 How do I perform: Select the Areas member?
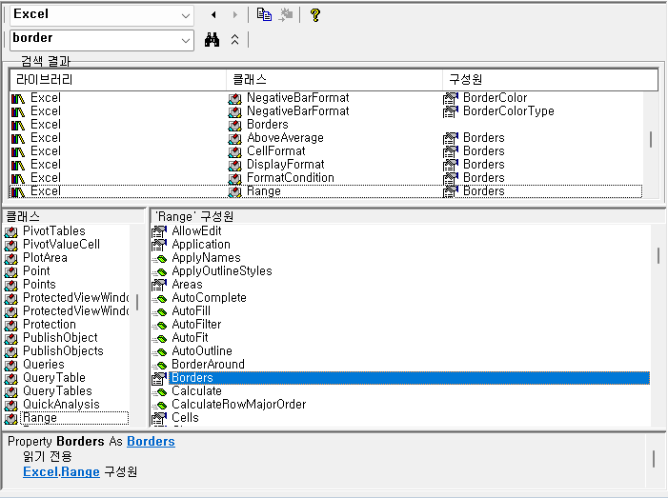[x=187, y=285]
